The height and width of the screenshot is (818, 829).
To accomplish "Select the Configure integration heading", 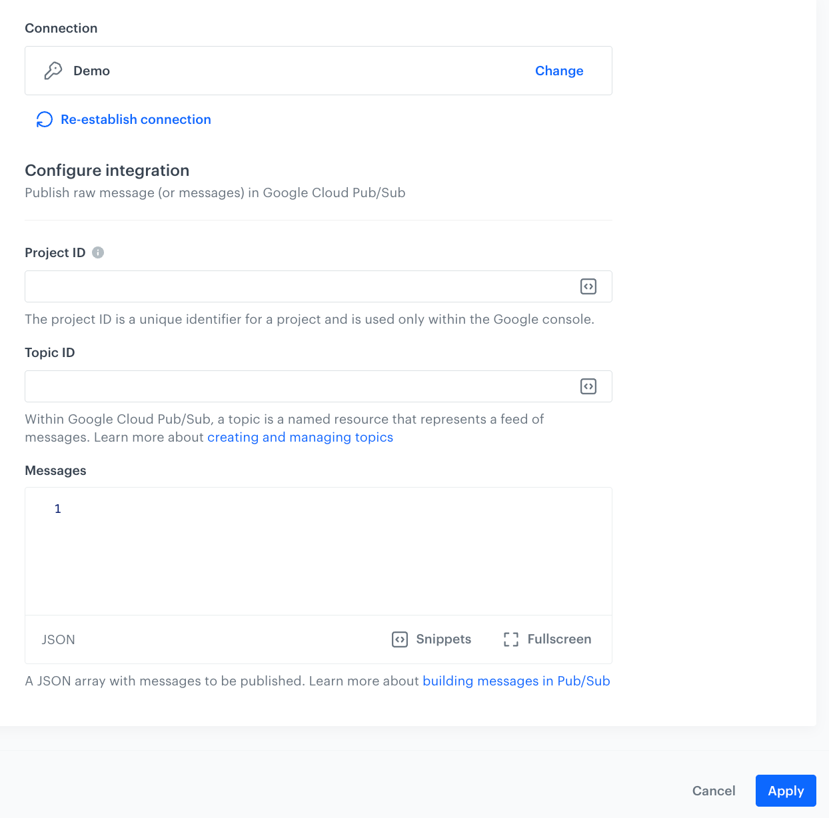I will coord(107,170).
